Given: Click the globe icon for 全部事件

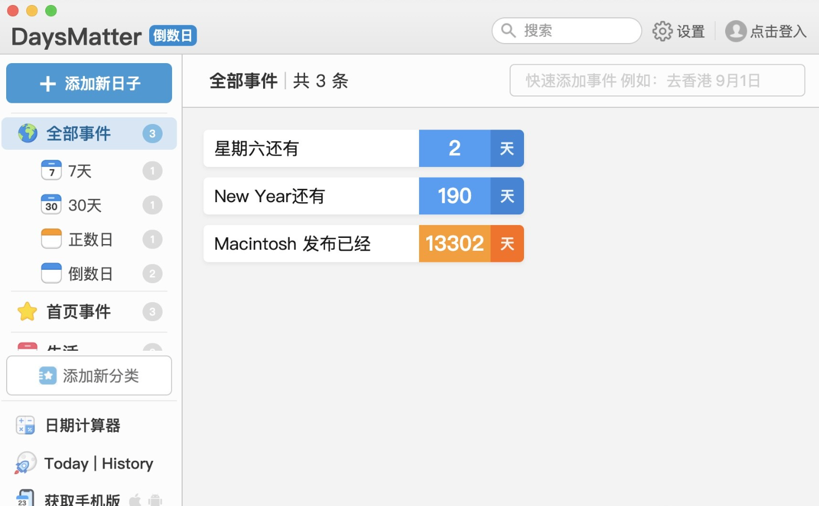Looking at the screenshot, I should coord(27,133).
